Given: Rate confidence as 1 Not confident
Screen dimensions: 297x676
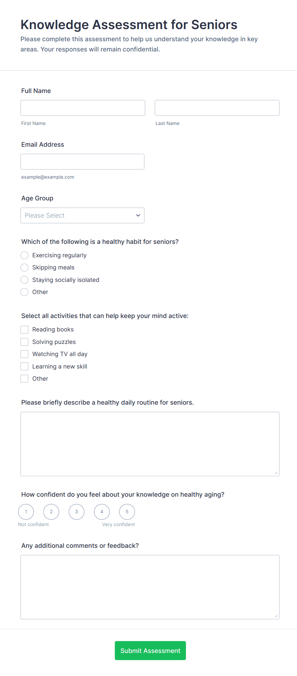Looking at the screenshot, I should point(26,512).
